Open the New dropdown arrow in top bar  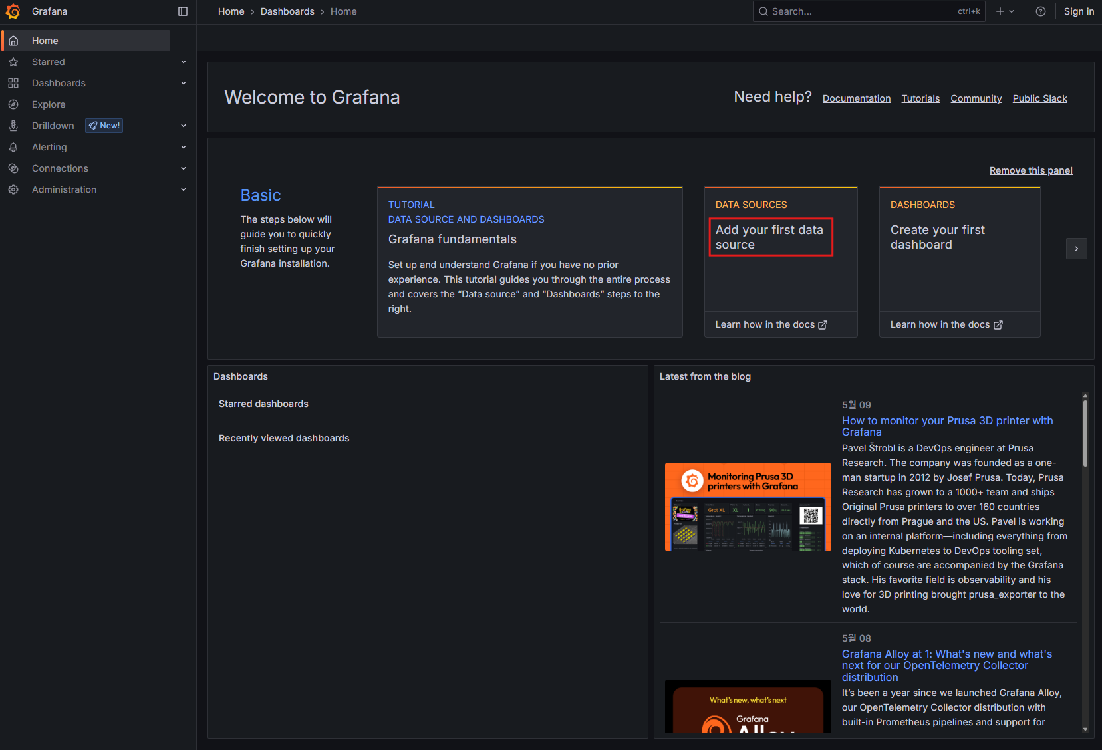point(1012,11)
